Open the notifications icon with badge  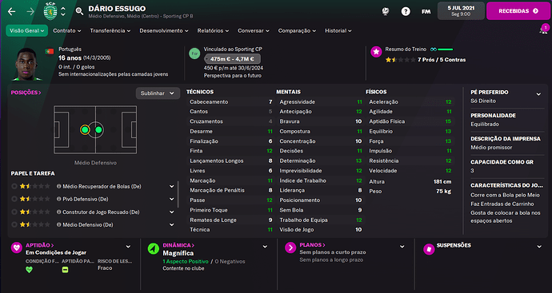tap(543, 30)
